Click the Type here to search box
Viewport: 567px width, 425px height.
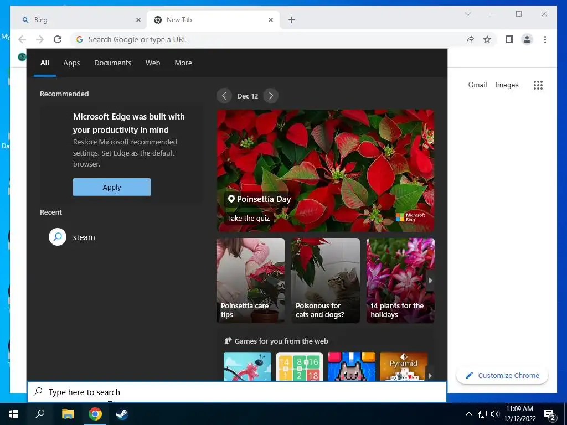(237, 392)
